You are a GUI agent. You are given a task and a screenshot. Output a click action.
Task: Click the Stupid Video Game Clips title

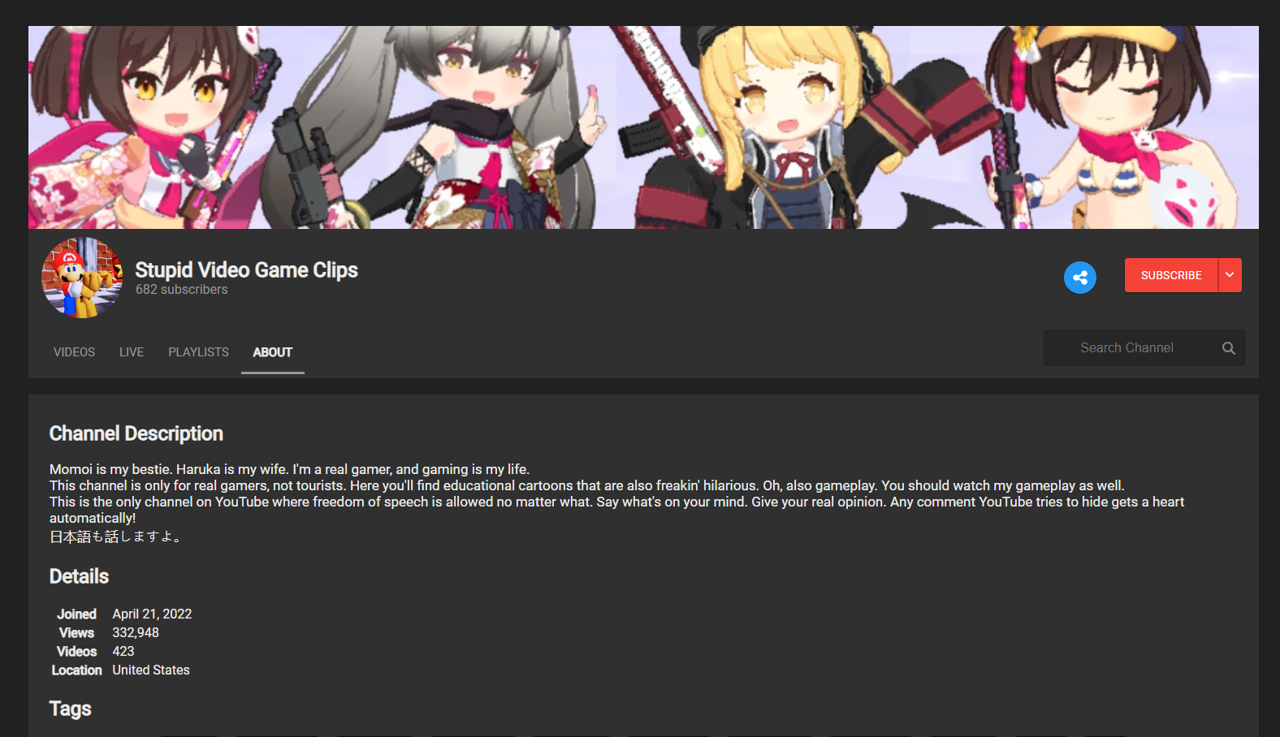point(246,270)
